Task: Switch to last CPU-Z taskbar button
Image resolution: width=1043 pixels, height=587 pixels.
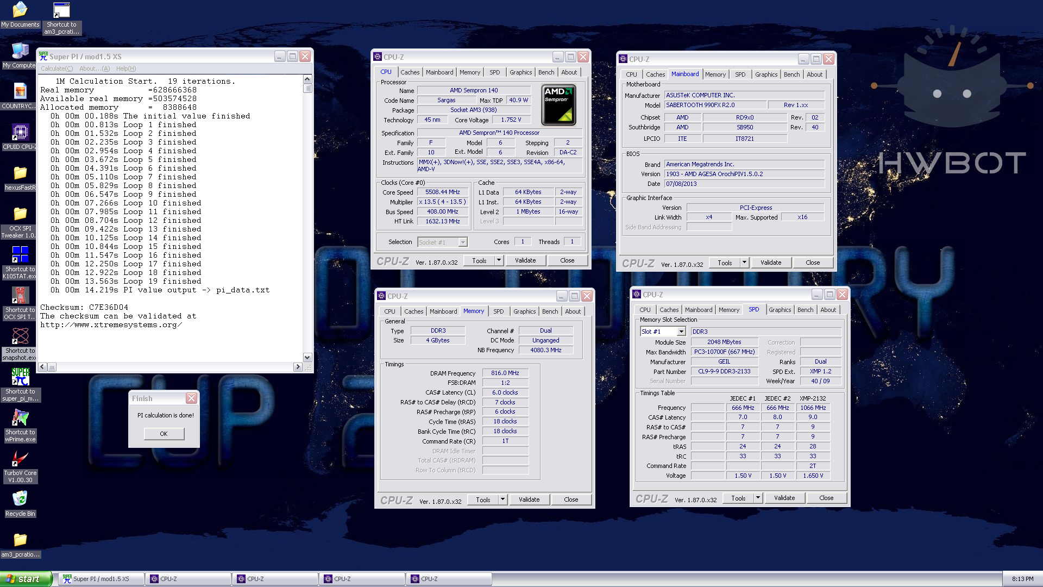Action: [x=448, y=579]
